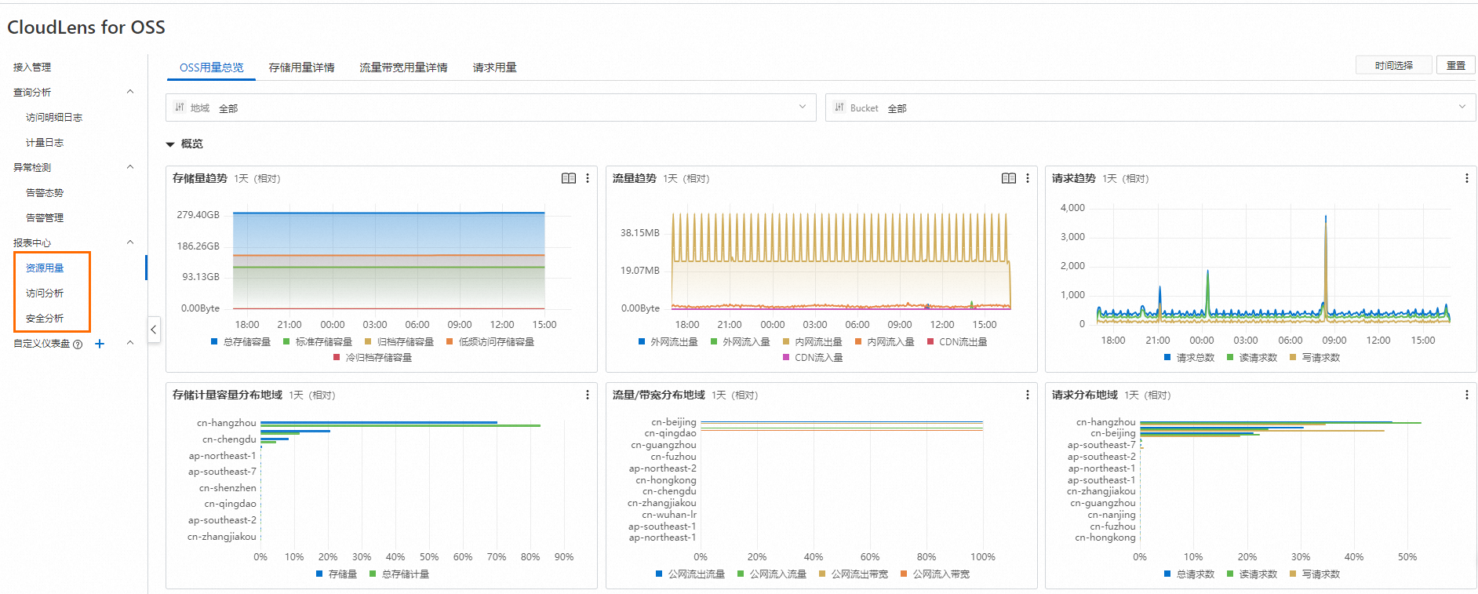Click cn-beijing bar in traffic distribution chart
This screenshot has width=1478, height=594.
(x=842, y=423)
